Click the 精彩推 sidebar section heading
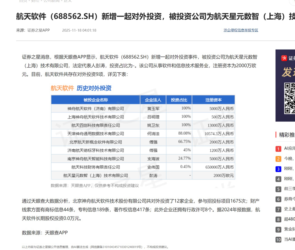 (x=287, y=135)
